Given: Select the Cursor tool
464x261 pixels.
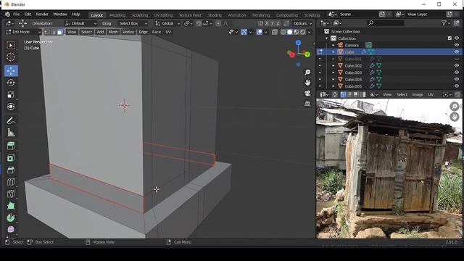Looking at the screenshot, I should (11, 57).
